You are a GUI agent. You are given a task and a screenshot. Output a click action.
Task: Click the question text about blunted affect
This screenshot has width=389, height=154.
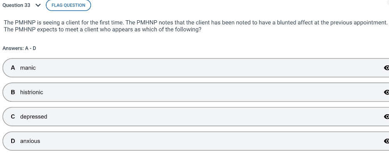tap(195, 26)
